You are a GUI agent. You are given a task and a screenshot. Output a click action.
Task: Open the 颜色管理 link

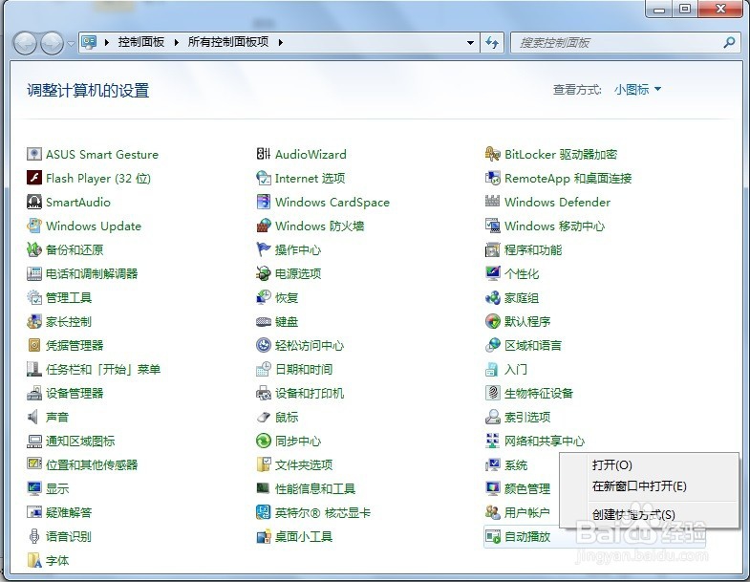coord(527,488)
